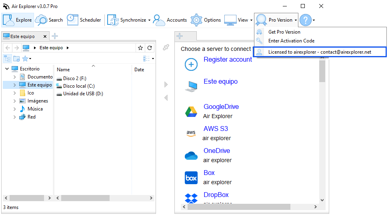Click the Licensed to airexplorer menu entry
The width and height of the screenshot is (390, 215).
point(320,52)
